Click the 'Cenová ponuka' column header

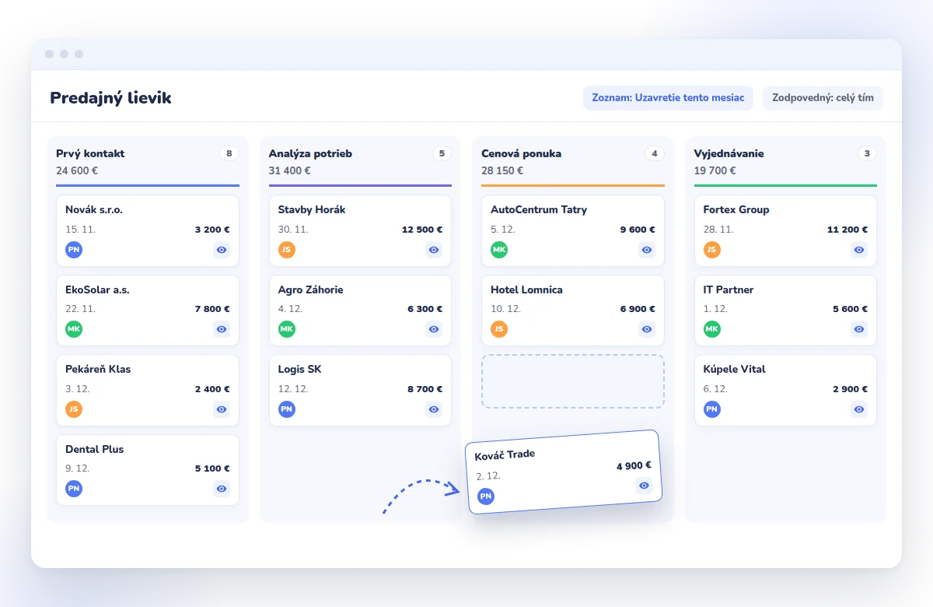521,153
